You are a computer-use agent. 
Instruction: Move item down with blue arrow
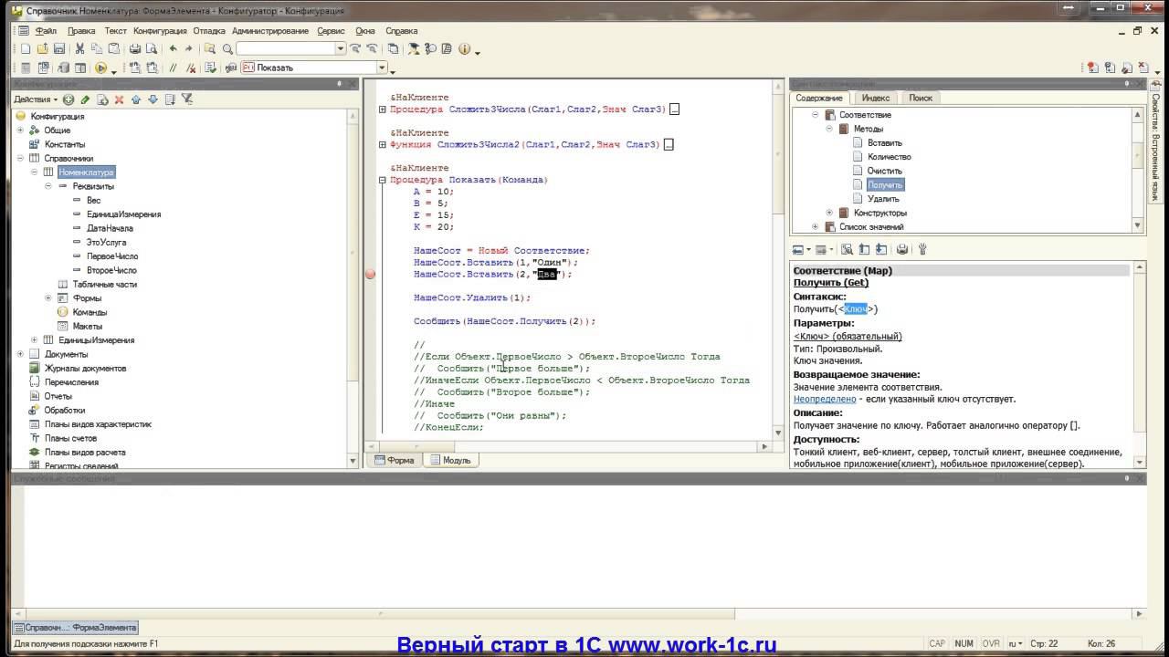[x=153, y=99]
